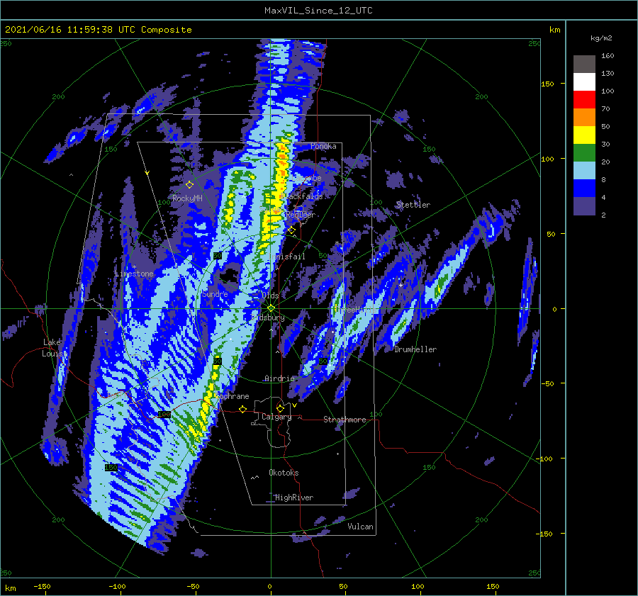Click the HighRiver city label

click(293, 497)
